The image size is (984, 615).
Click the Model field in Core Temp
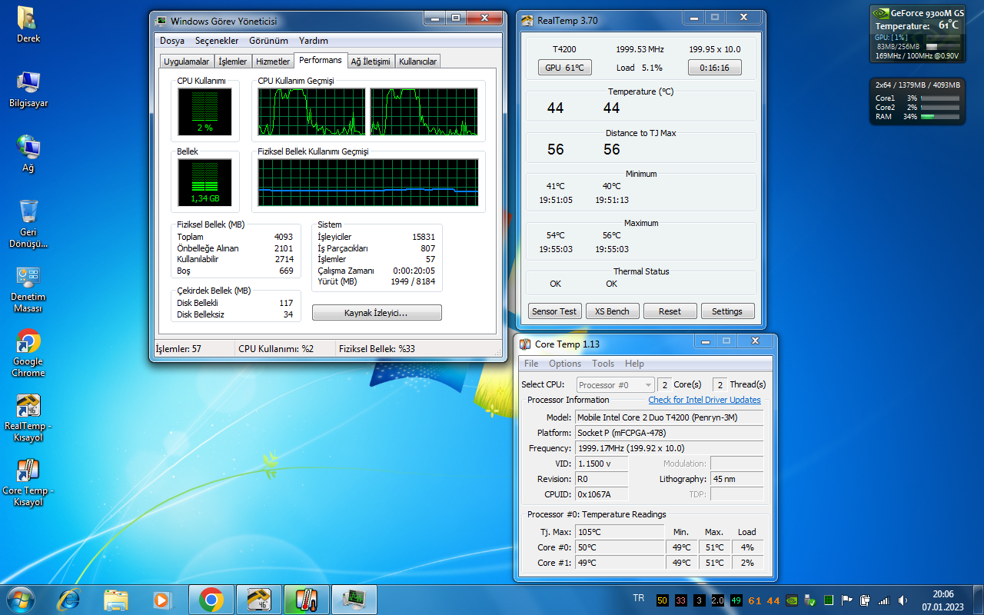670,417
